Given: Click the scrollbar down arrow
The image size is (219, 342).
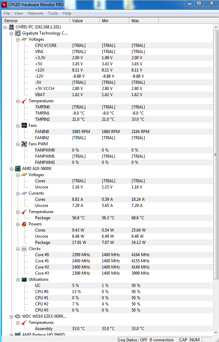Looking at the screenshot, I should pyautogui.click(x=216, y=333).
